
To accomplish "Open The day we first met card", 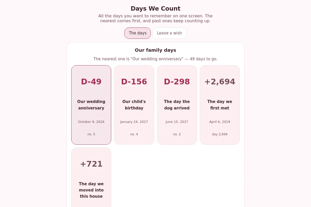I will click(220, 105).
